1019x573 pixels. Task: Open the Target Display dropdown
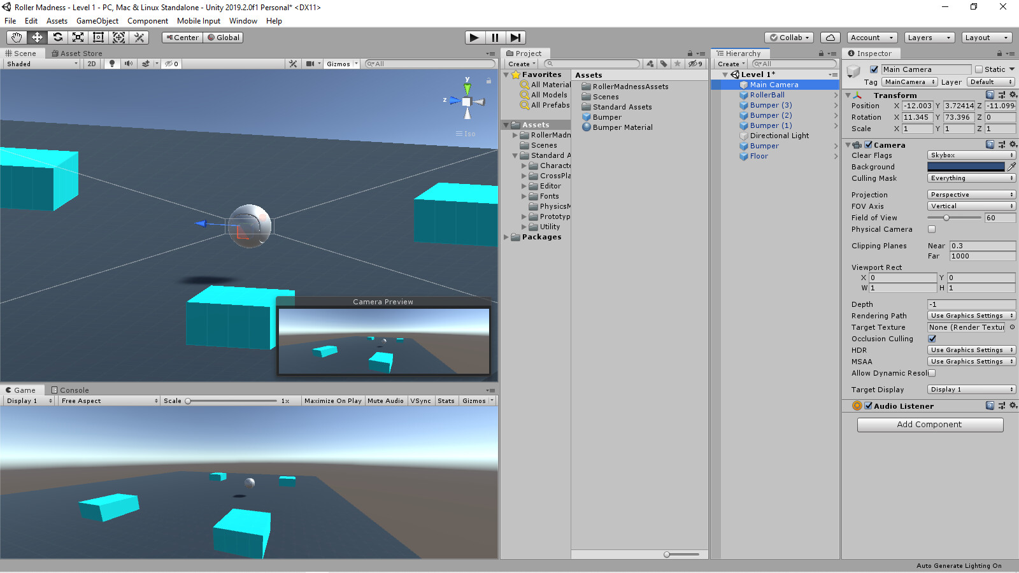971,390
